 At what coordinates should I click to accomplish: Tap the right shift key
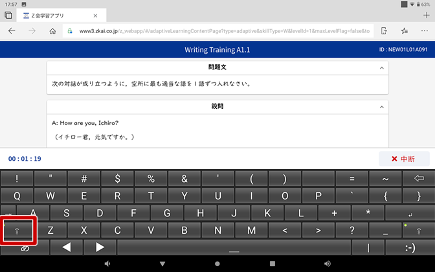point(419,231)
